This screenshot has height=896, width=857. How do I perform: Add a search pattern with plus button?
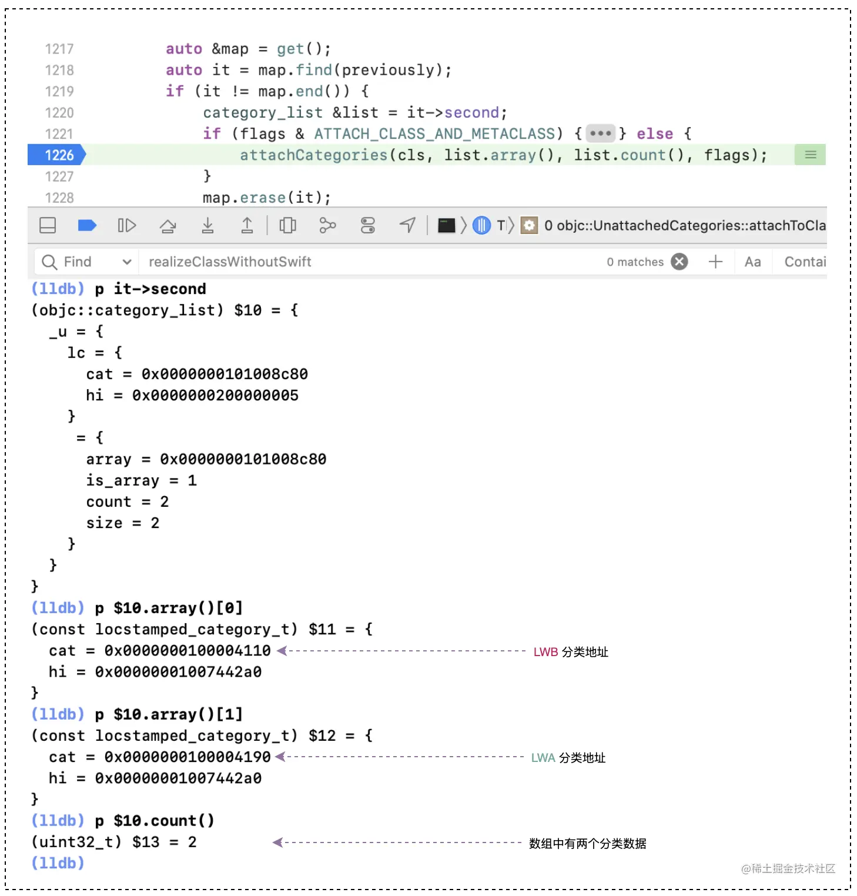click(715, 262)
